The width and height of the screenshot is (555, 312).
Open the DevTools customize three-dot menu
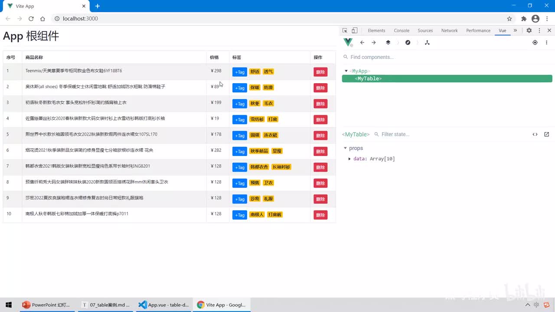[x=539, y=30]
